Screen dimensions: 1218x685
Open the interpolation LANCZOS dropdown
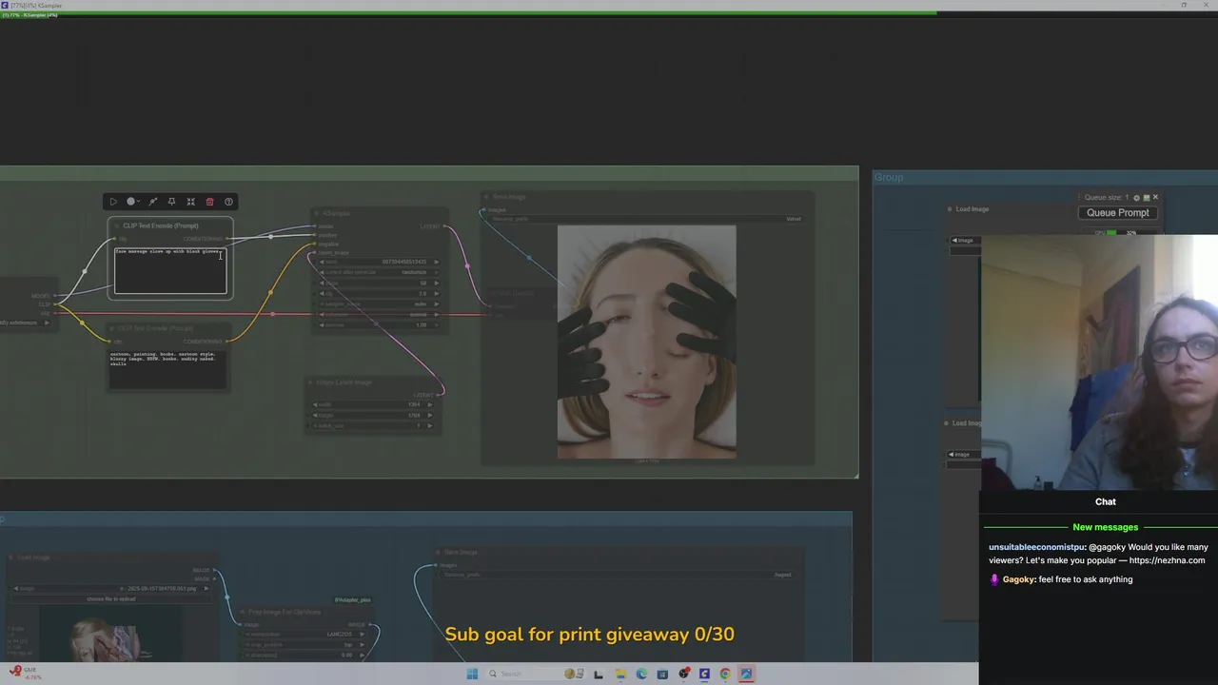(x=305, y=635)
